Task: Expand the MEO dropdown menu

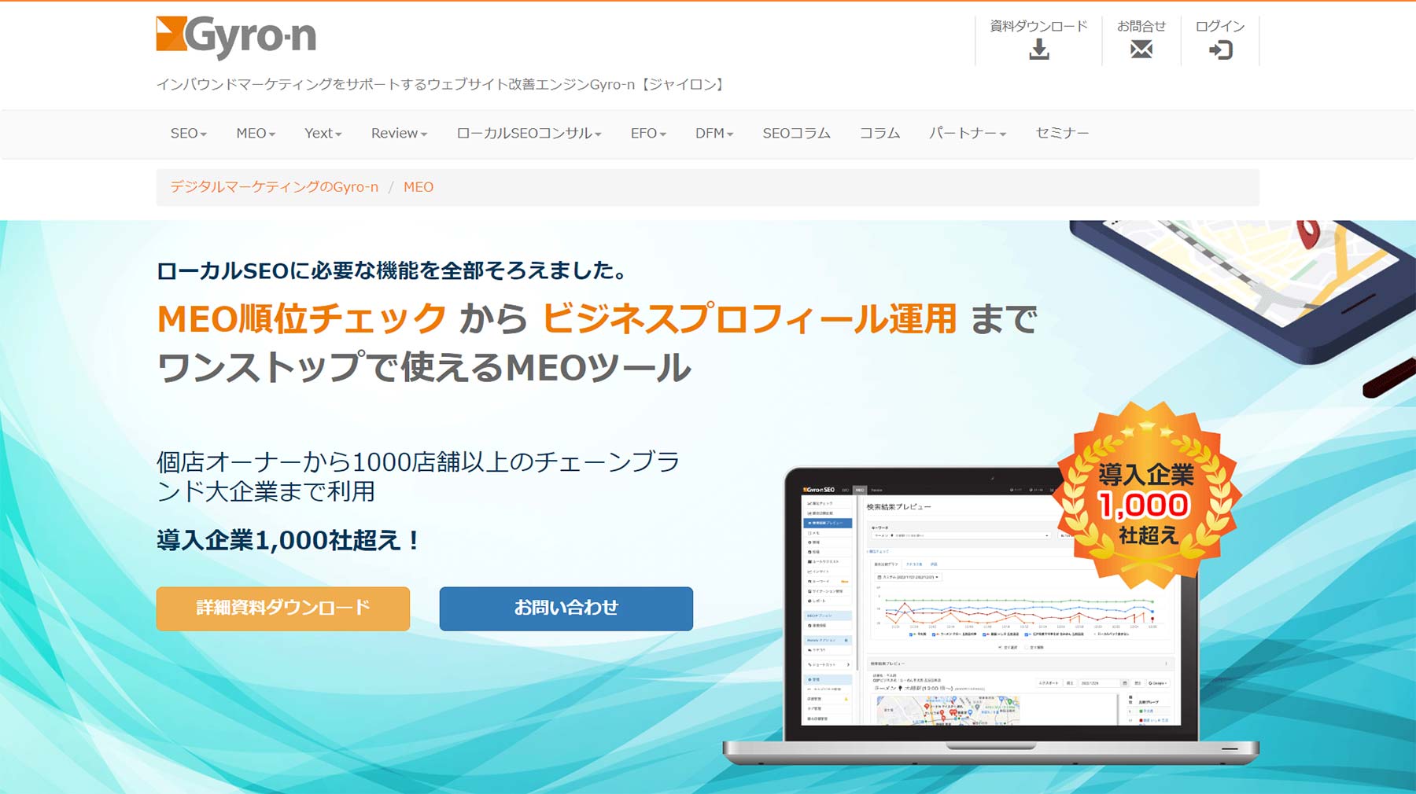Action: [256, 134]
